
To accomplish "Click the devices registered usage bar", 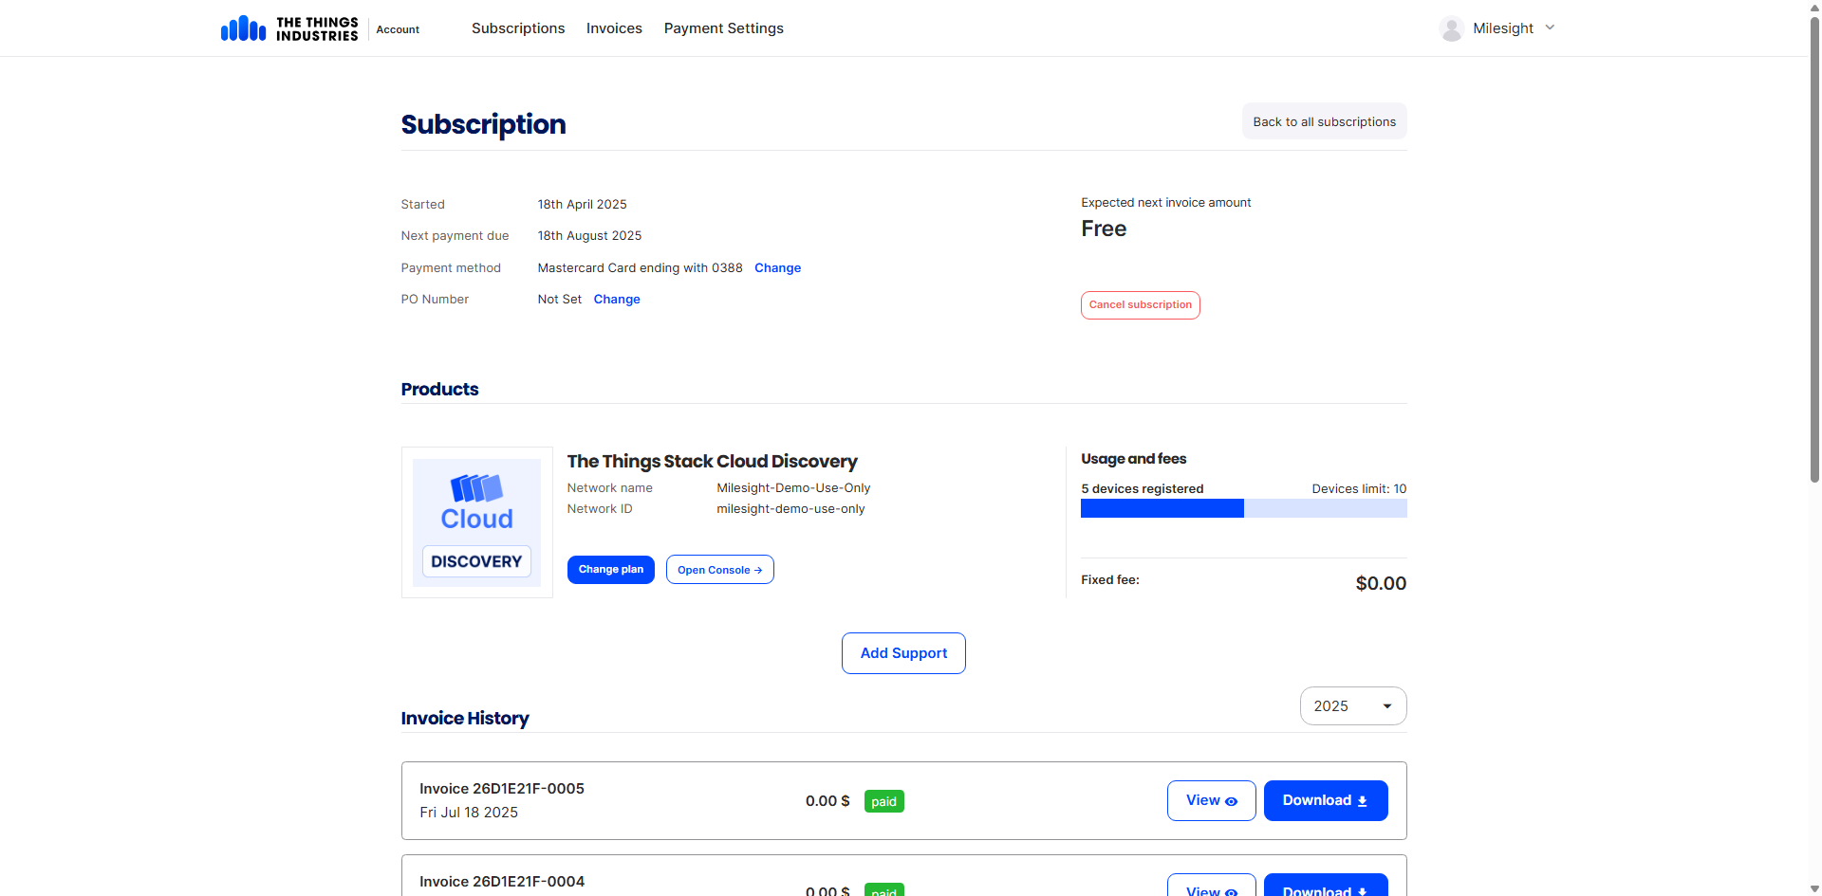I will (x=1243, y=508).
